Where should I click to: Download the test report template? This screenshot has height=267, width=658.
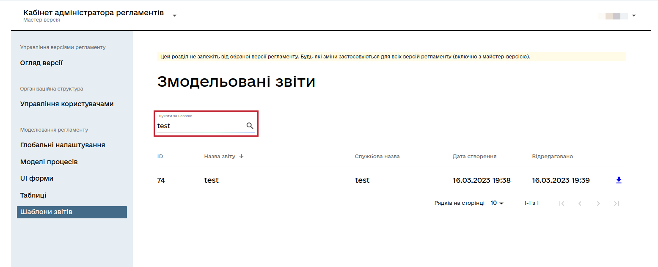(619, 180)
